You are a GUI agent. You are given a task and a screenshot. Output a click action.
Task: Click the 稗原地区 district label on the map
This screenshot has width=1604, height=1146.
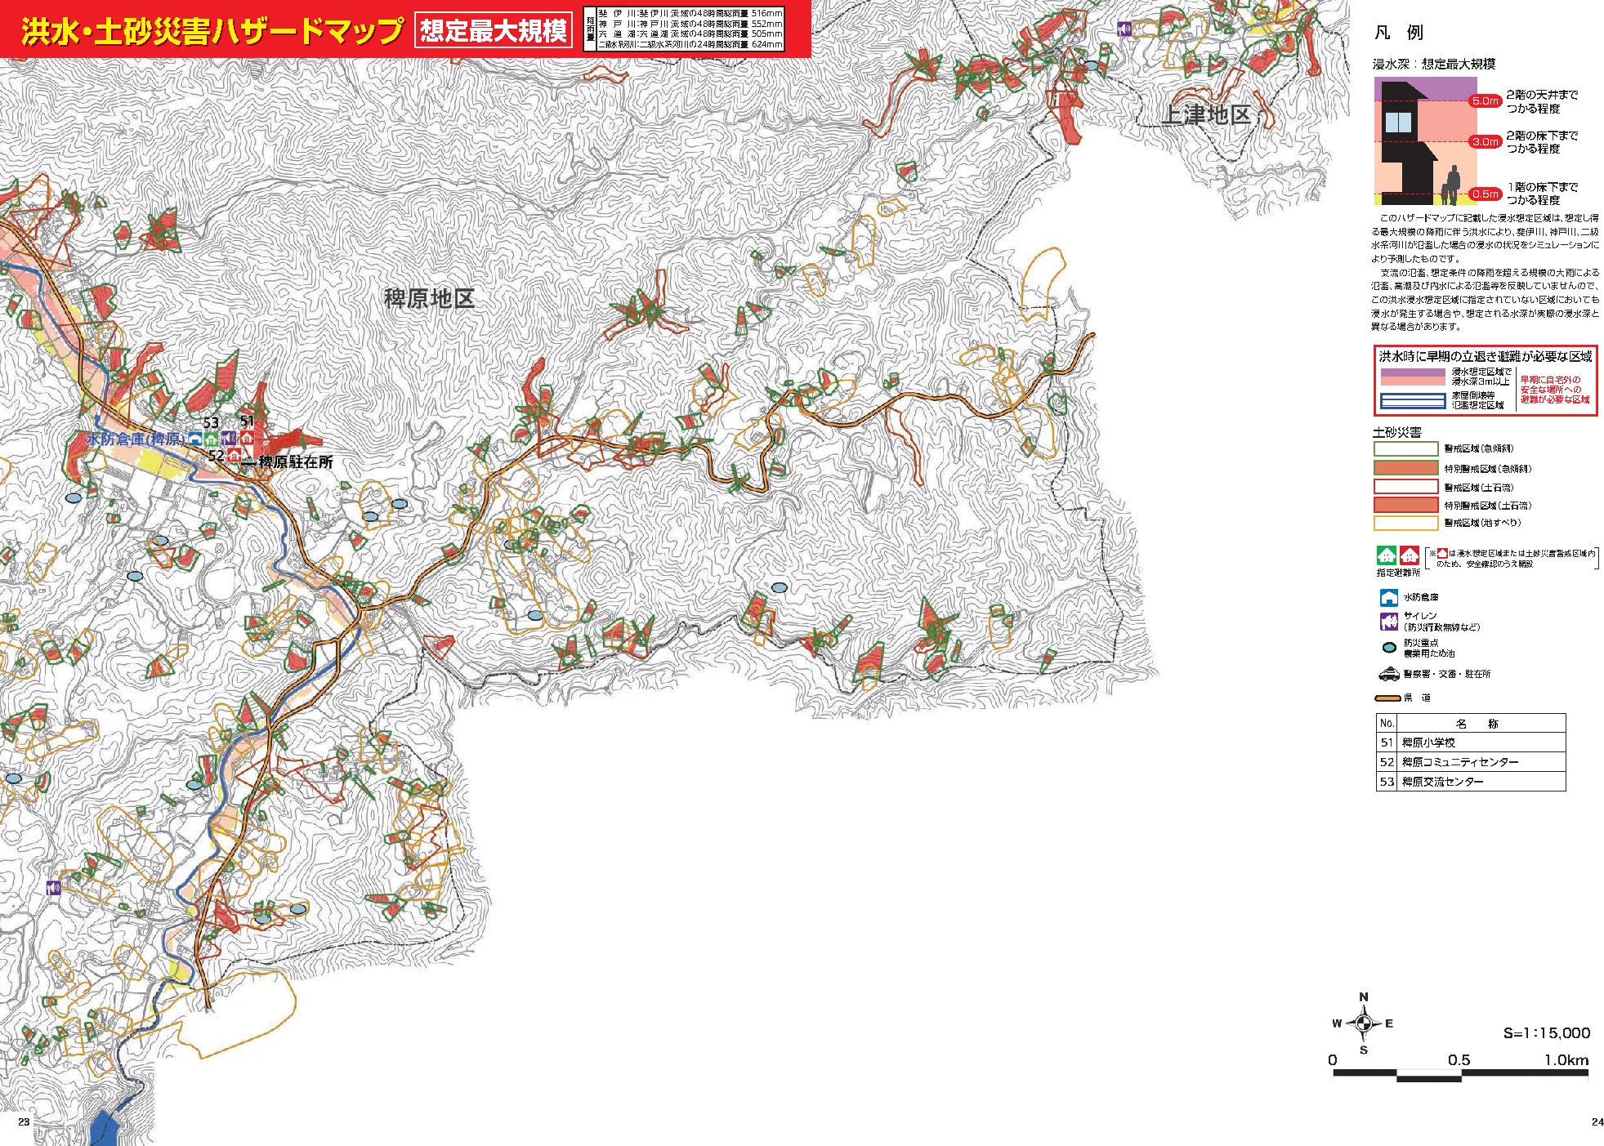pos(429,298)
